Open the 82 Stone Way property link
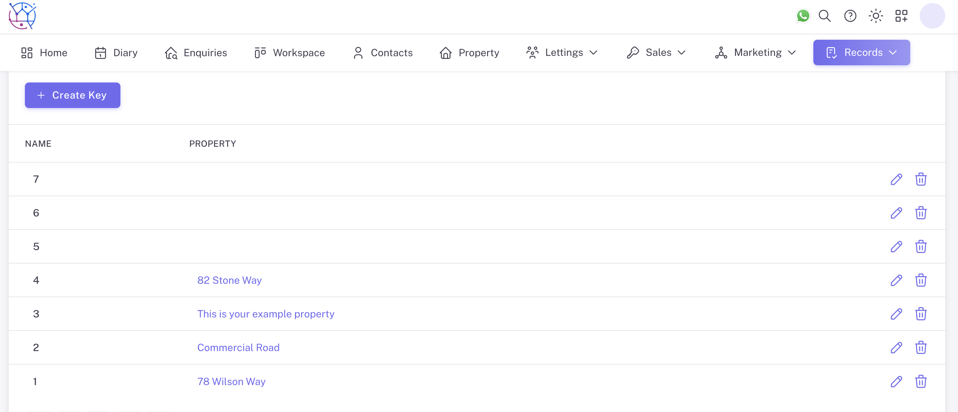This screenshot has height=412, width=958. pyautogui.click(x=229, y=280)
